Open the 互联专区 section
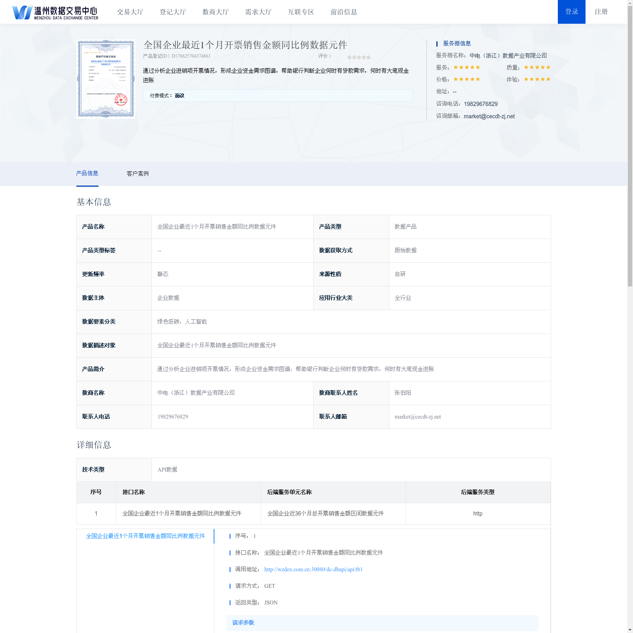The width and height of the screenshot is (633, 633). [301, 12]
